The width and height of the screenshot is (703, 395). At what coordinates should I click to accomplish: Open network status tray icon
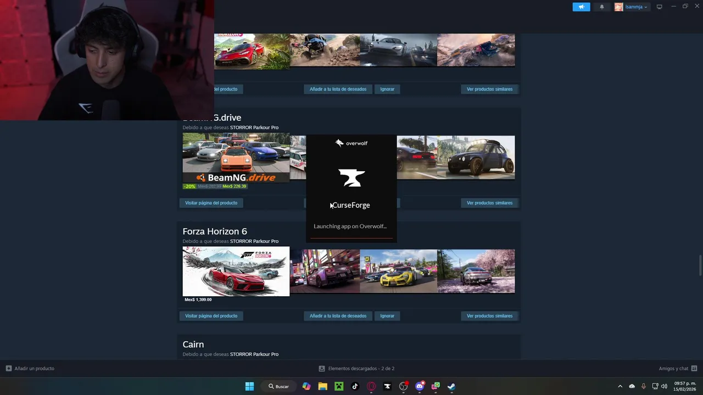pyautogui.click(x=655, y=386)
